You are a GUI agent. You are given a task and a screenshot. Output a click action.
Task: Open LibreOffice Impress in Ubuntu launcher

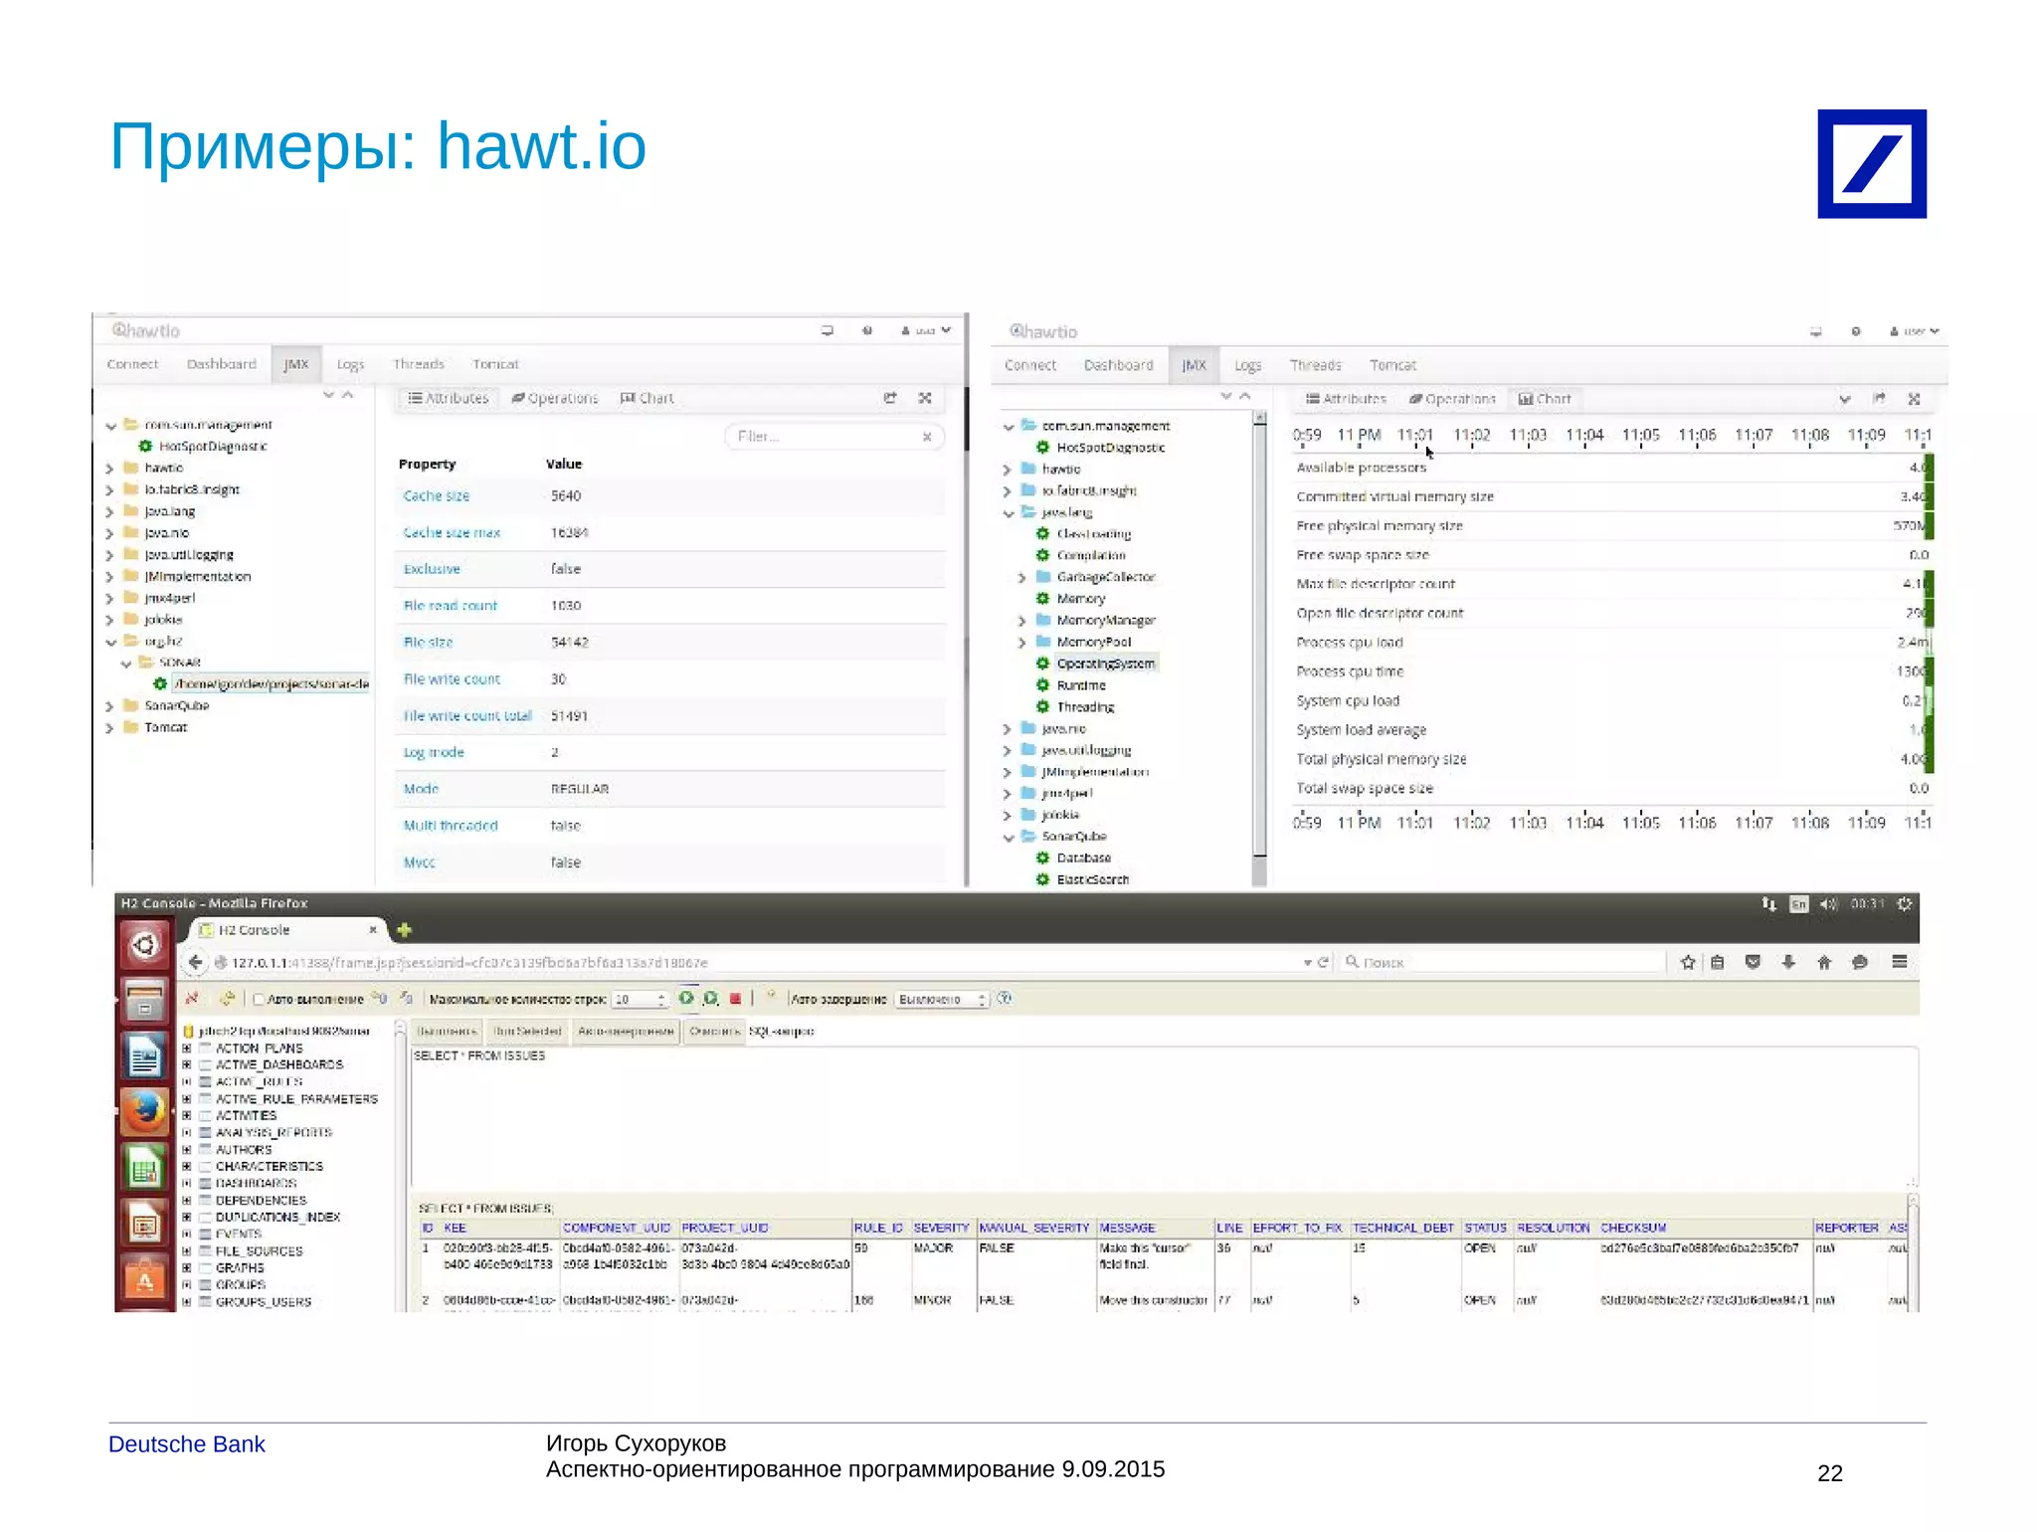tap(145, 1224)
